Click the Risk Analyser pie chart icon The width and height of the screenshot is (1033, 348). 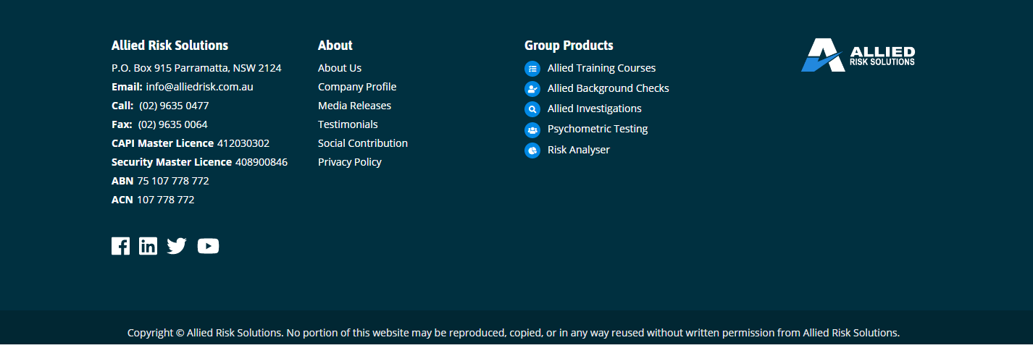[x=532, y=150]
